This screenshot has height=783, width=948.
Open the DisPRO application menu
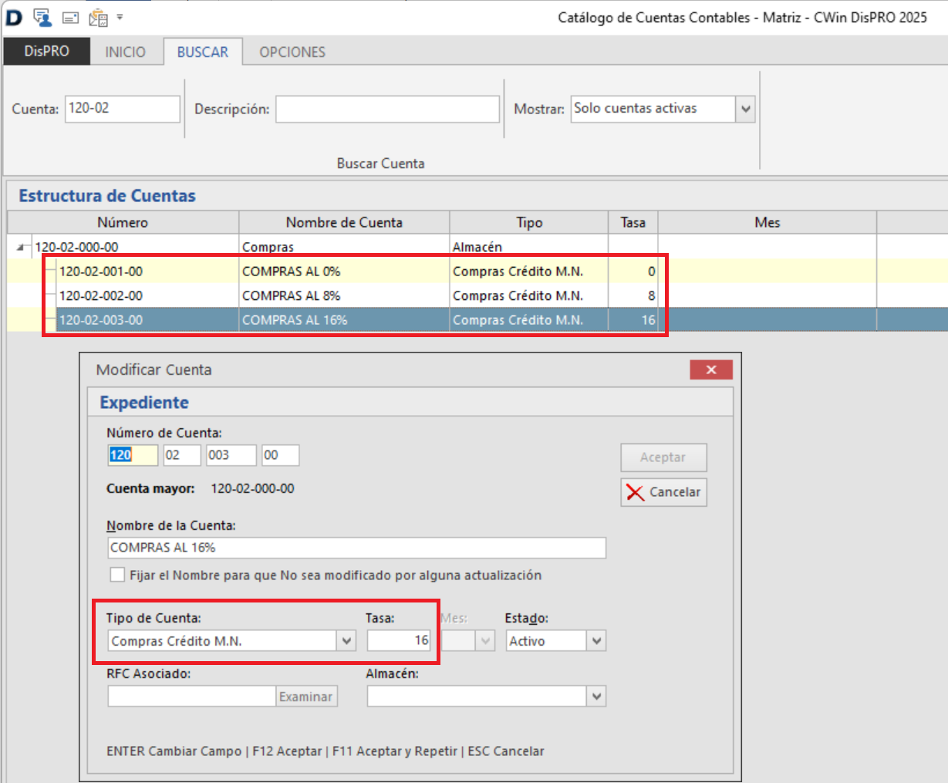(46, 52)
